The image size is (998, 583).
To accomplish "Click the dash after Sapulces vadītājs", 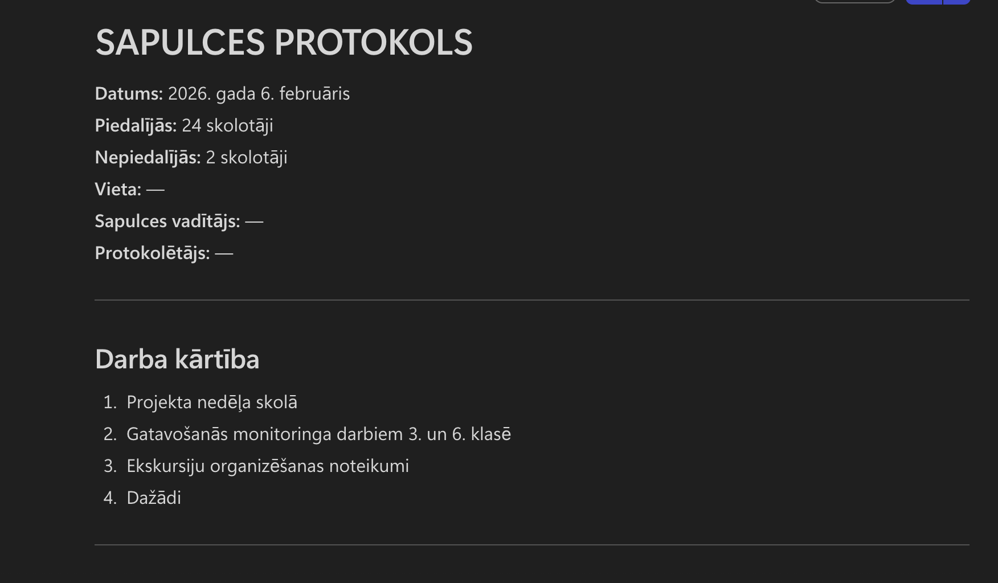I will click(254, 221).
